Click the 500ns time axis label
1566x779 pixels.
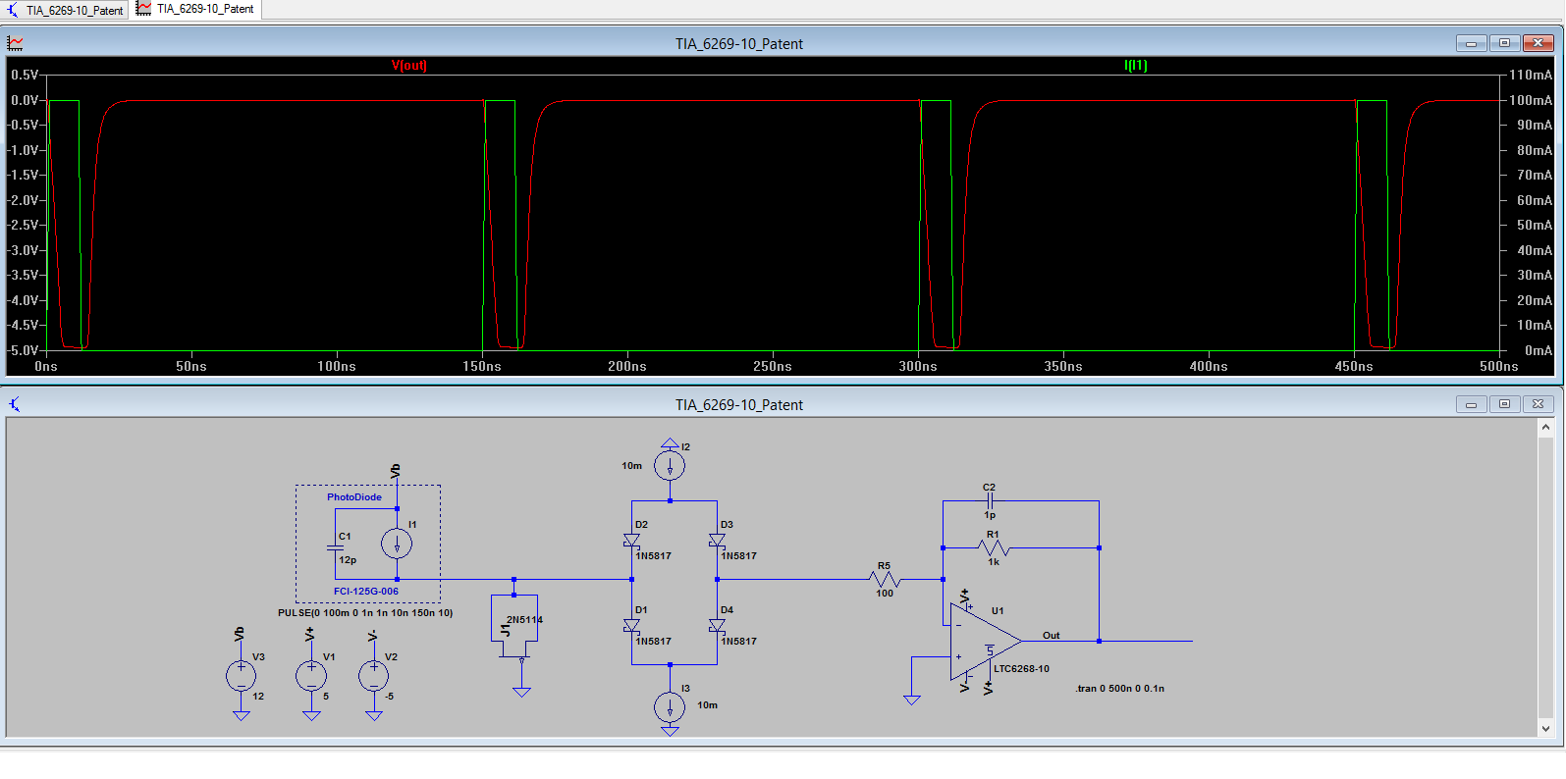[x=1499, y=366]
